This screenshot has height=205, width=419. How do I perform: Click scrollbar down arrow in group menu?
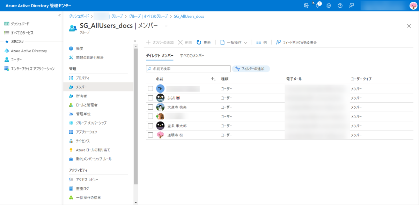136,202
